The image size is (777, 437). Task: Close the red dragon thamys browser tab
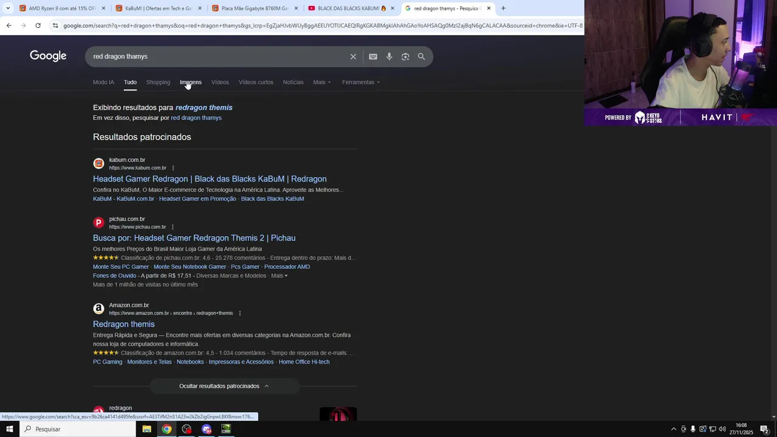coord(489,8)
